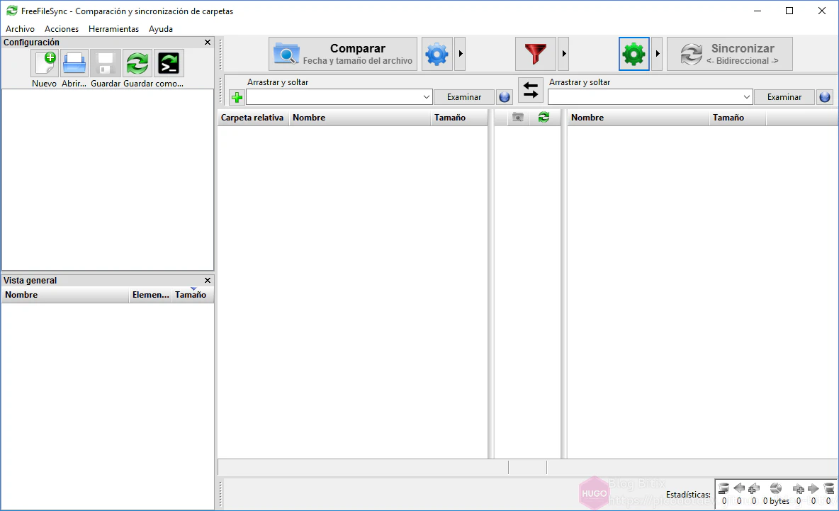
Task: Open synchronization settings with the green gear
Action: point(634,55)
